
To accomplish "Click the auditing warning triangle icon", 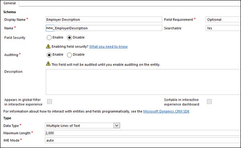I will pyautogui.click(x=48, y=64).
